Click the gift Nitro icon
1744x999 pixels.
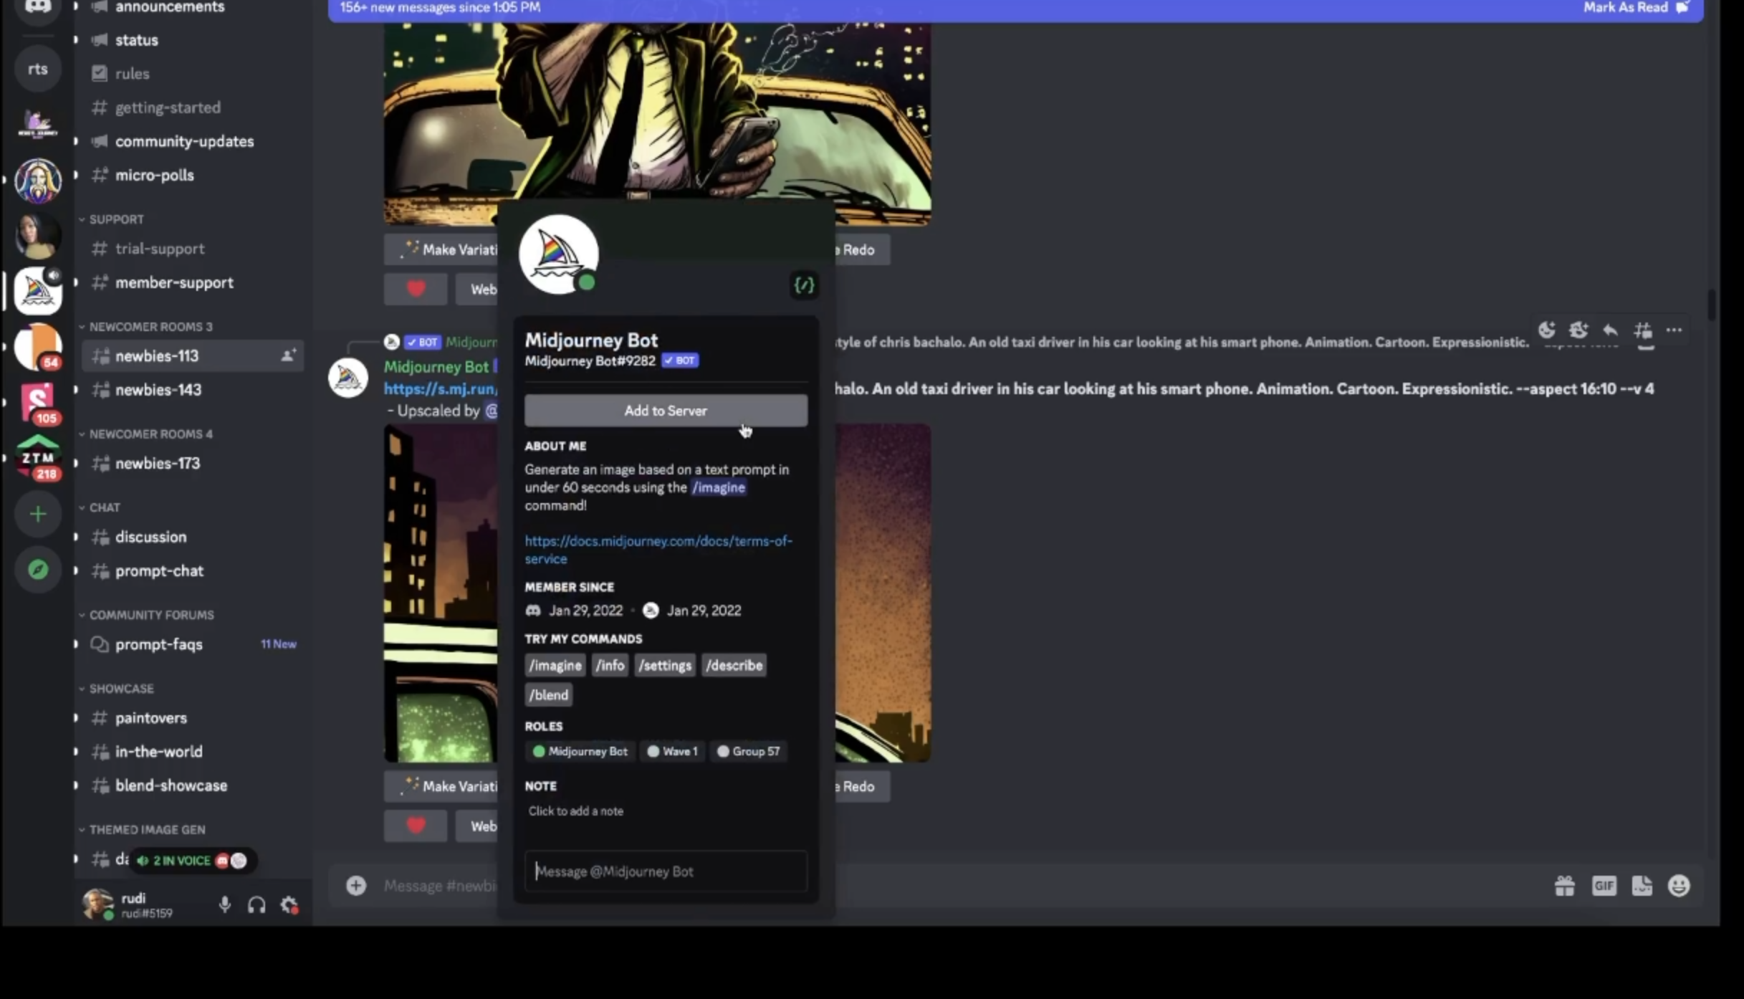[1564, 886]
